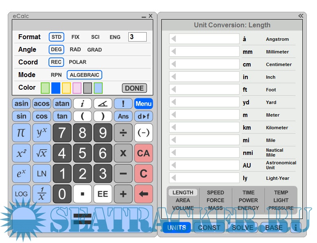This screenshot has width=317, height=243.
Task: Click the arrow beside the Millimeter field
Action: click(174, 52)
